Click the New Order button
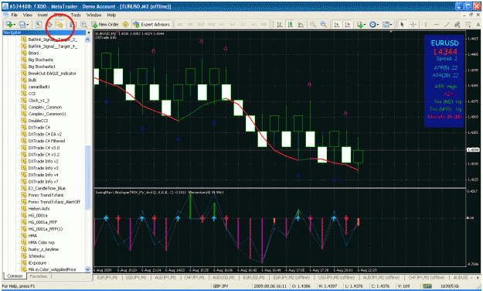 [x=105, y=24]
